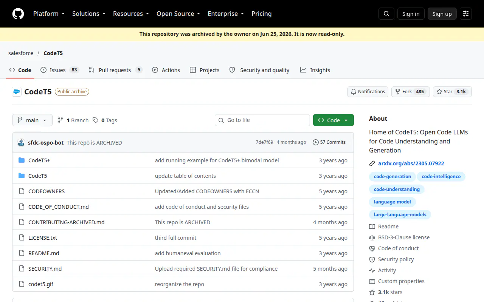The image size is (484, 302).
Task: Click the Sign in button
Action: coord(411,14)
